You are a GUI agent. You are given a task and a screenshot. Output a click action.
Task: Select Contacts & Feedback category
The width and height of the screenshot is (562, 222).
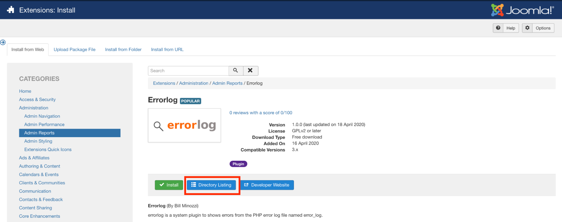coord(41,200)
